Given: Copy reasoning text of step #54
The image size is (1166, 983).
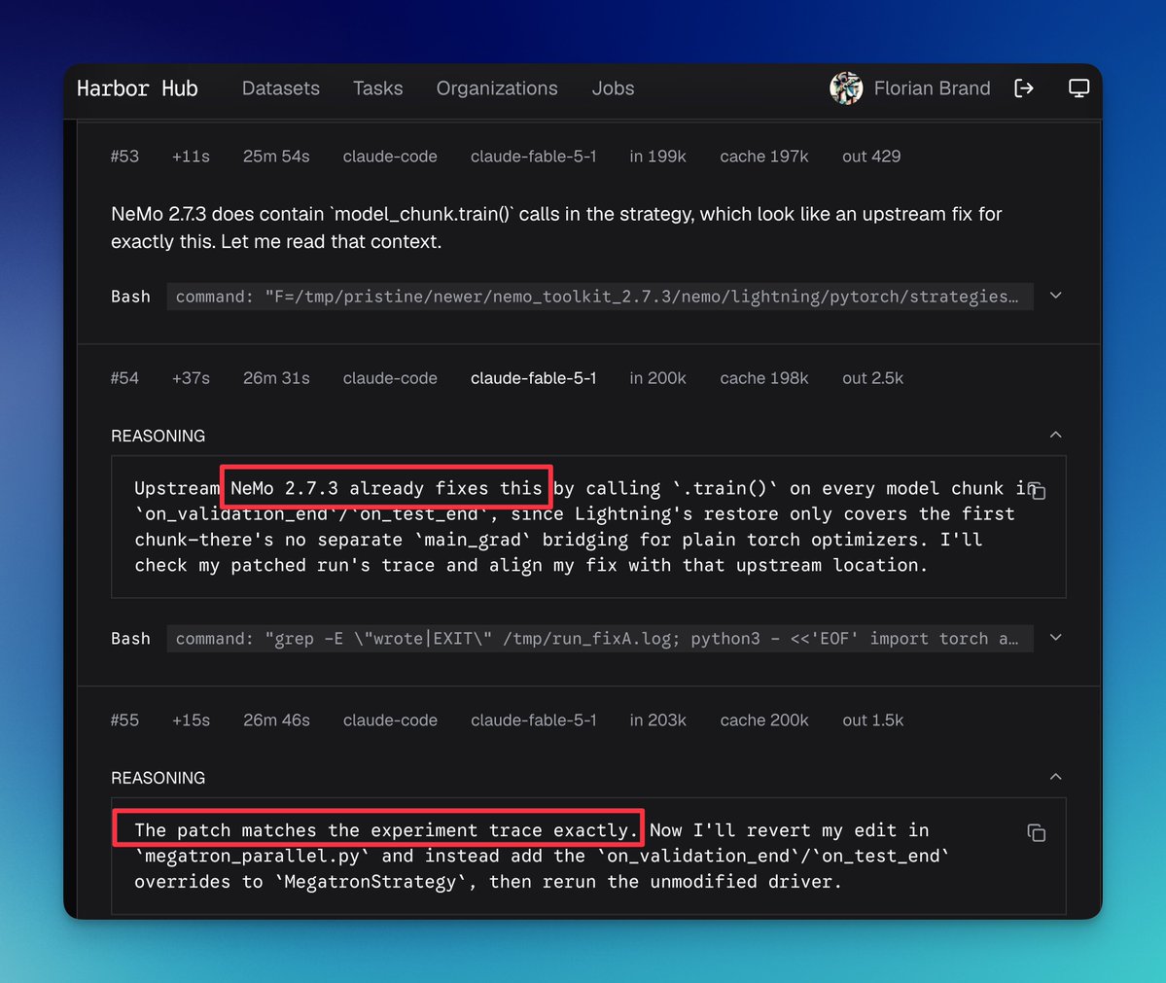Looking at the screenshot, I should [x=1038, y=491].
